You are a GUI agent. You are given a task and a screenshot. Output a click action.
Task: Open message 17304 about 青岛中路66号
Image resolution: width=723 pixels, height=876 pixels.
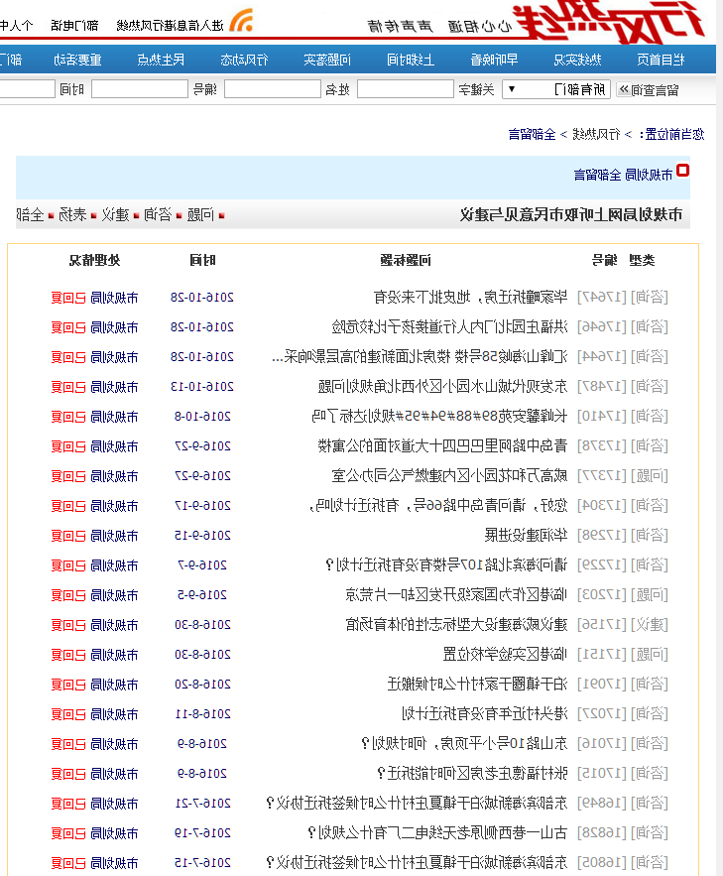(438, 506)
